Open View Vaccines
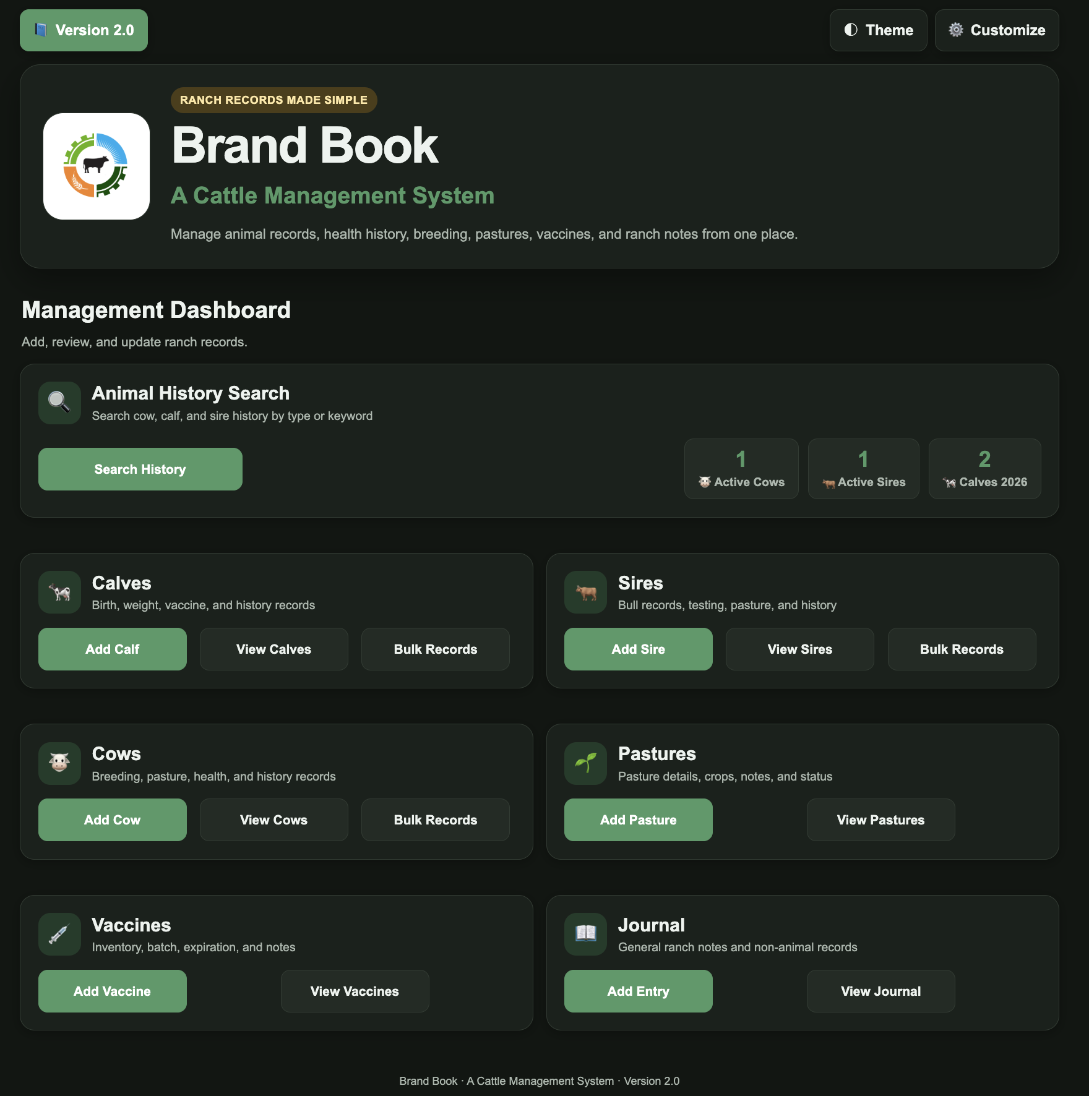 coord(355,991)
